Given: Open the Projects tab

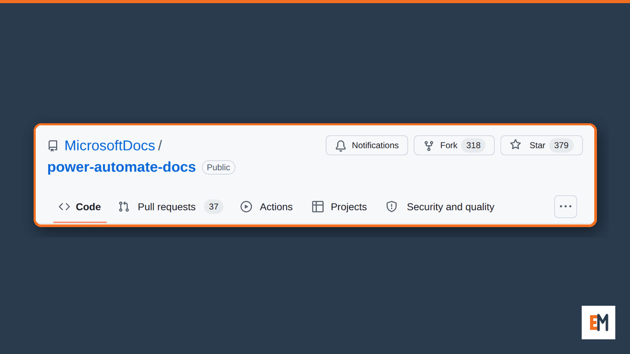Looking at the screenshot, I should pos(339,207).
